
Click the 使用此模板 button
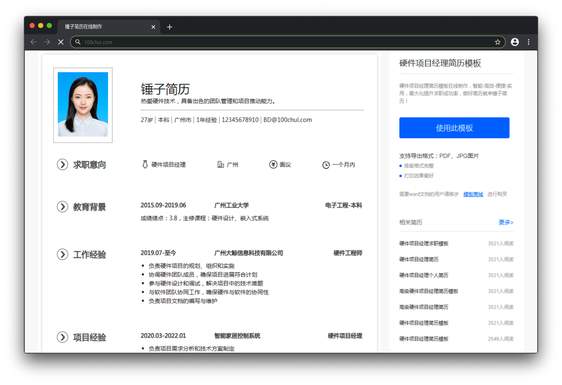454,128
